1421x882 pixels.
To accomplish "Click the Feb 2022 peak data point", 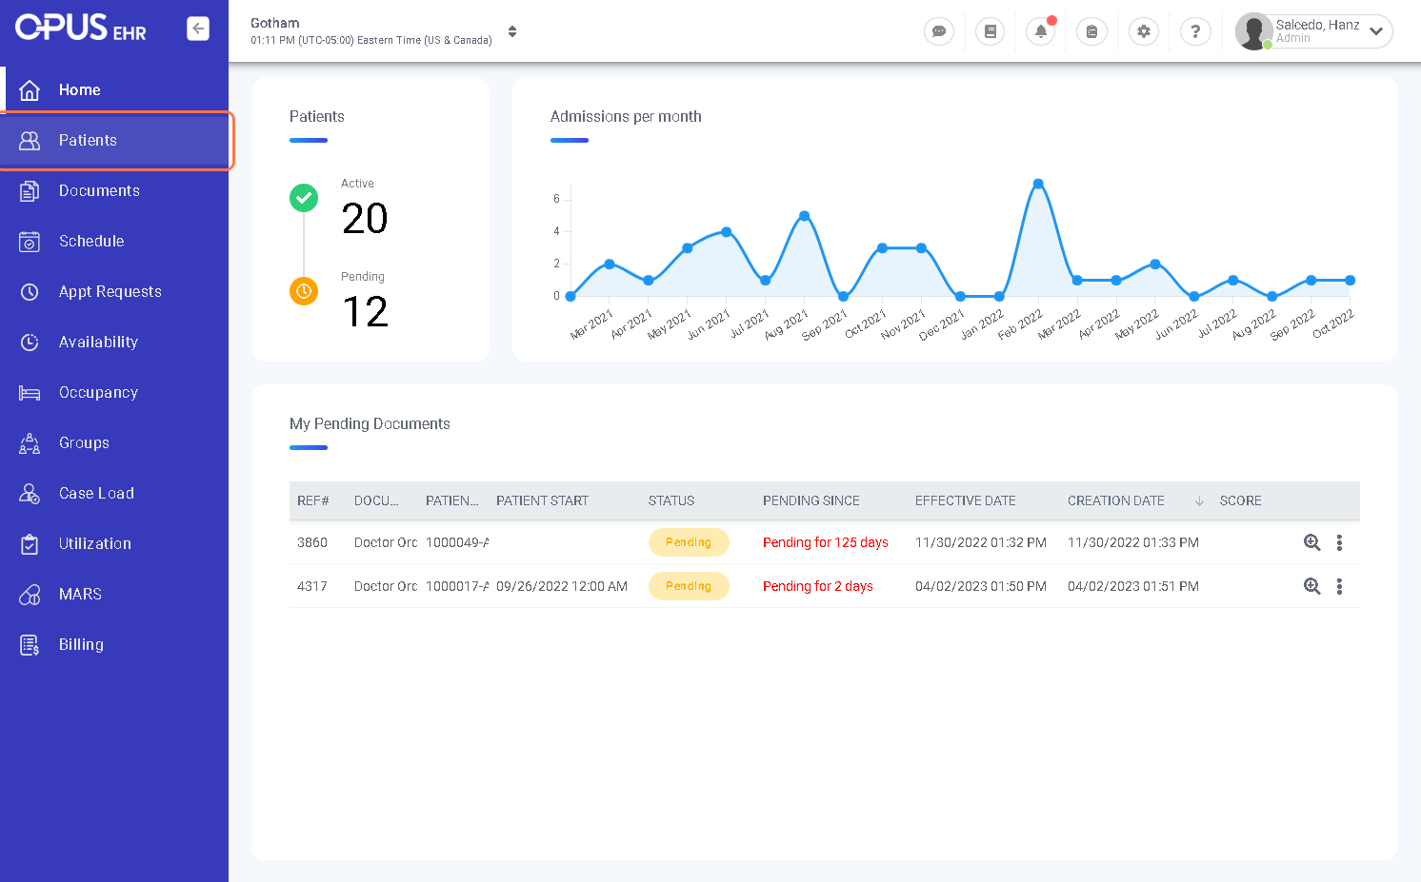I will (x=1038, y=184).
